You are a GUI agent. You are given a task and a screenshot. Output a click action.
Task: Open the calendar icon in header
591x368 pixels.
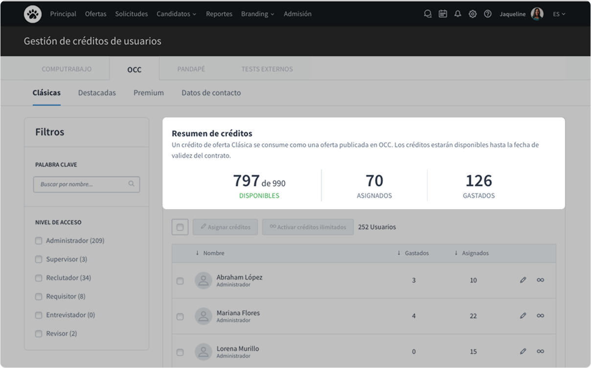pos(443,14)
